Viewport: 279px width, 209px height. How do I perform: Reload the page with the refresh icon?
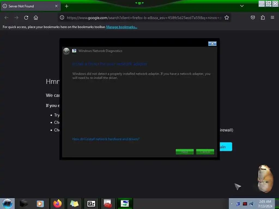coord(26,18)
